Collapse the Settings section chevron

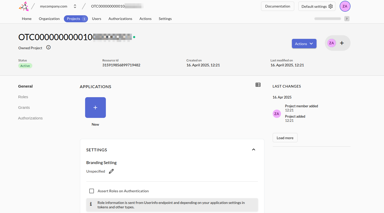click(253, 150)
